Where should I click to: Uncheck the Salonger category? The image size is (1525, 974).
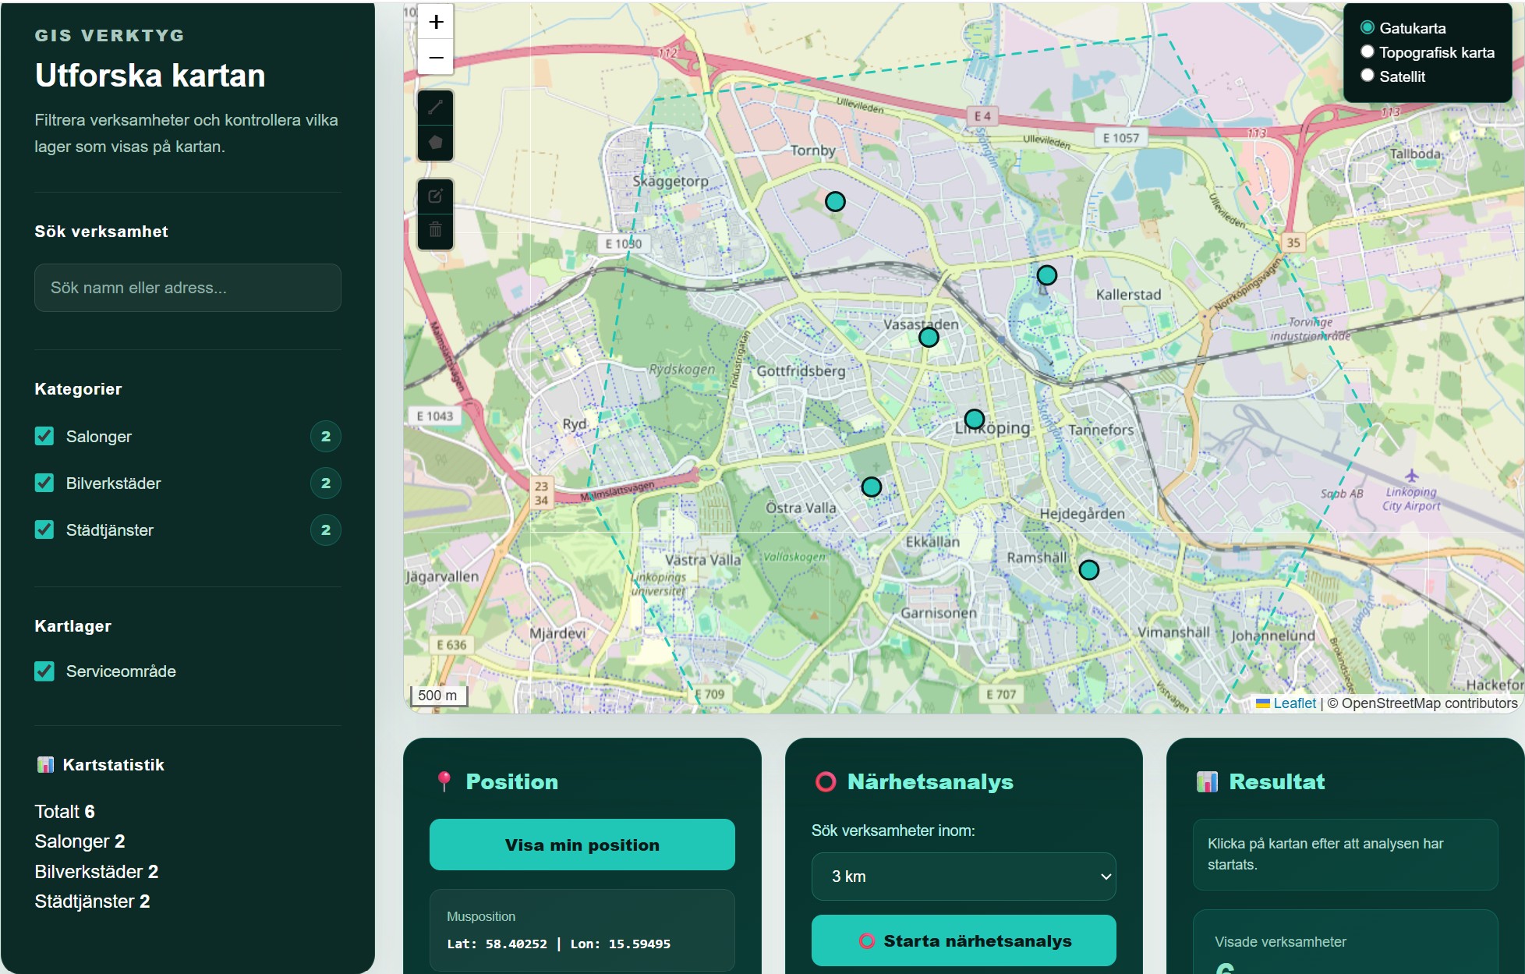[x=44, y=436]
